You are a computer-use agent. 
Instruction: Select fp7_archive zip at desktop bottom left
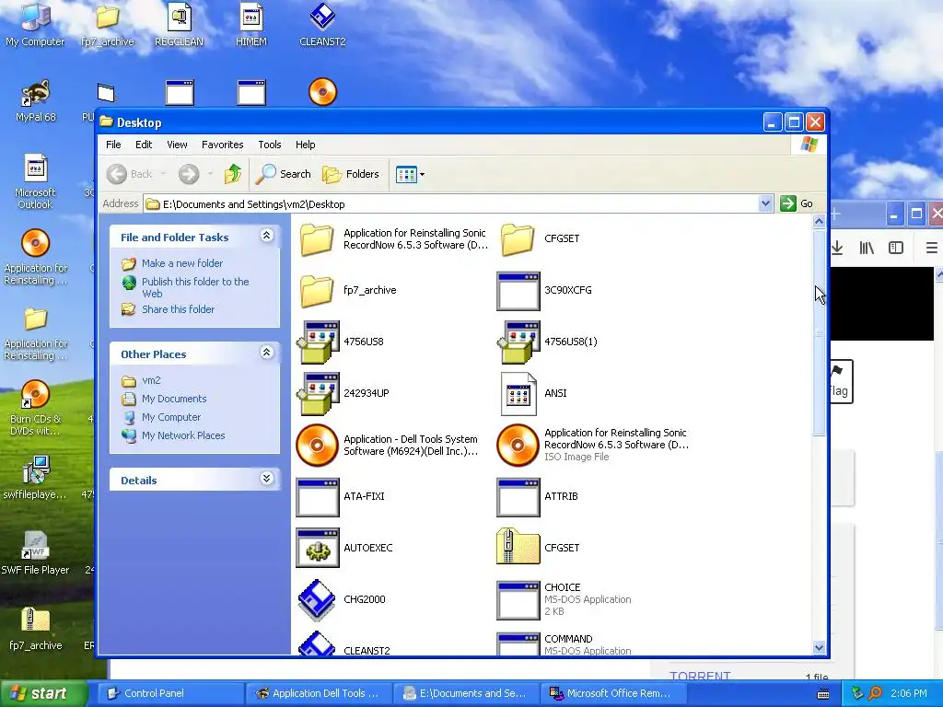pyautogui.click(x=35, y=629)
